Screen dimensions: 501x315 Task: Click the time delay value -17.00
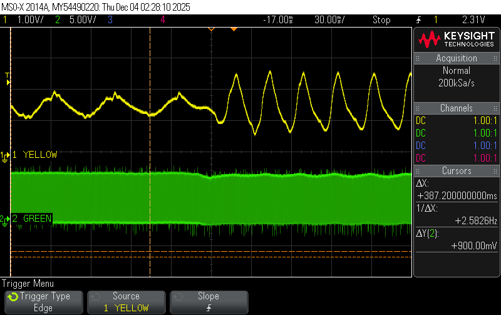pyautogui.click(x=278, y=20)
